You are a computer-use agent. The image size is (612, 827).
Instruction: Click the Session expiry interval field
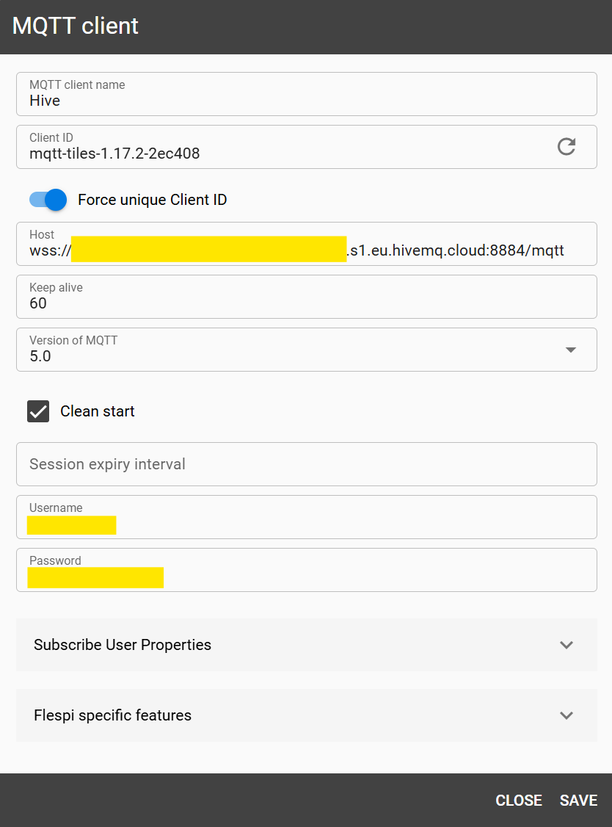pyautogui.click(x=306, y=463)
